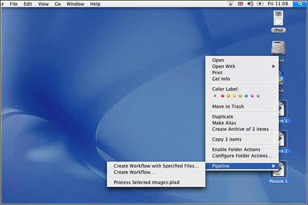
Task: Select the hard drive desktop icon
Action: click(278, 48)
